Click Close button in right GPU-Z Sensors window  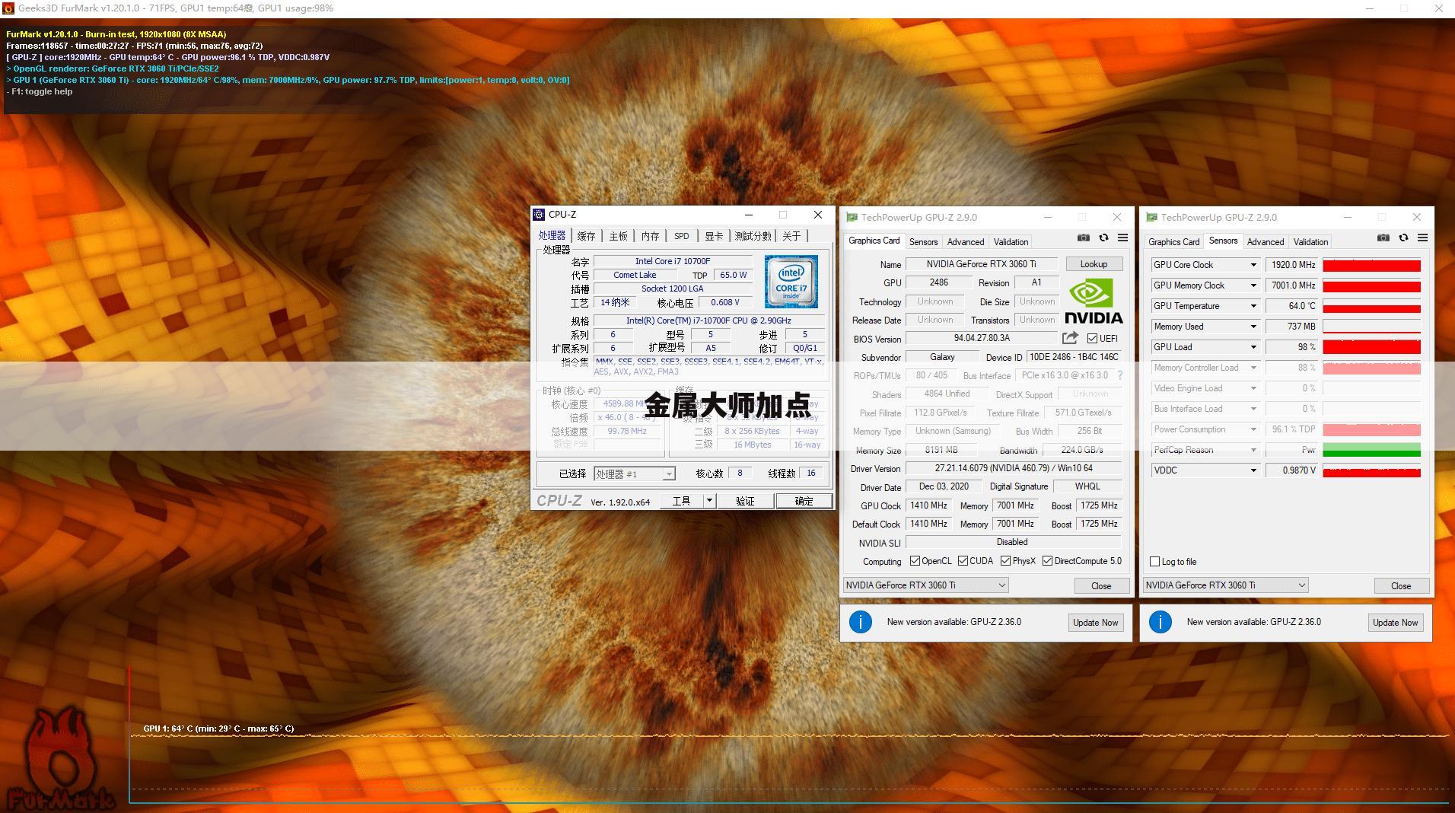click(x=1401, y=585)
